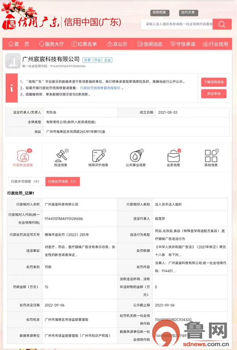Switch to 行政许可信息 (9) tab

point(25,182)
